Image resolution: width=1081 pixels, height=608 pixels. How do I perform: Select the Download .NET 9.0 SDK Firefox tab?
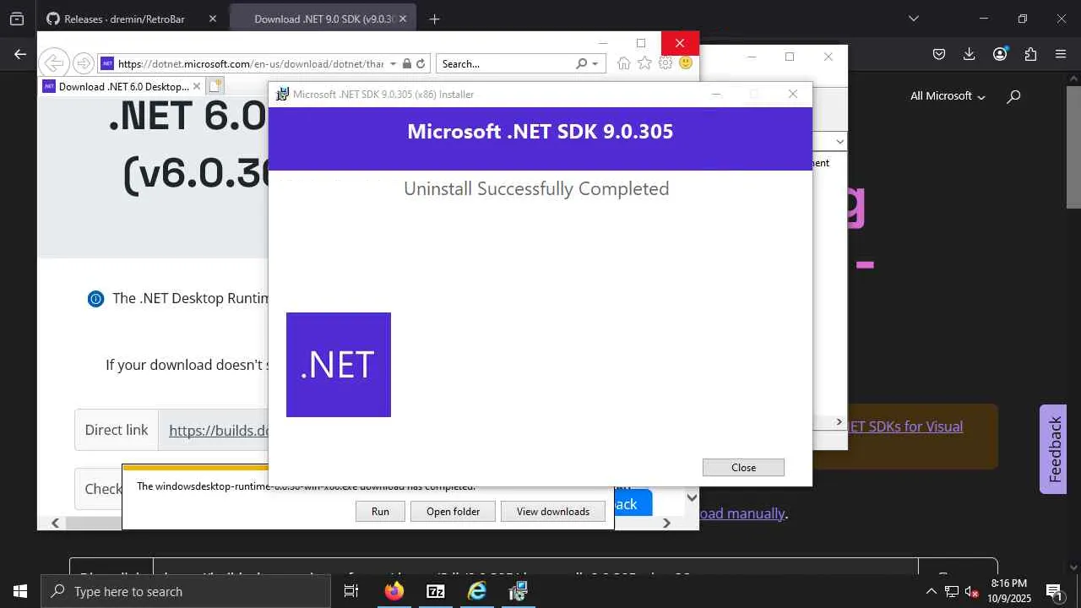pyautogui.click(x=323, y=19)
